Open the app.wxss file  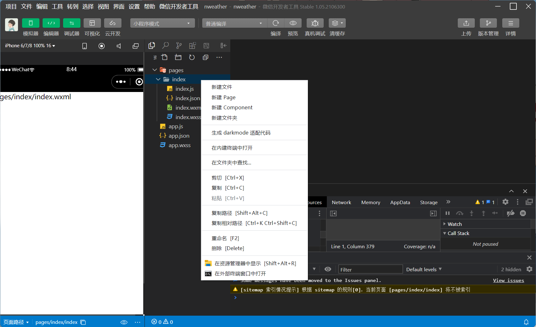coord(179,145)
